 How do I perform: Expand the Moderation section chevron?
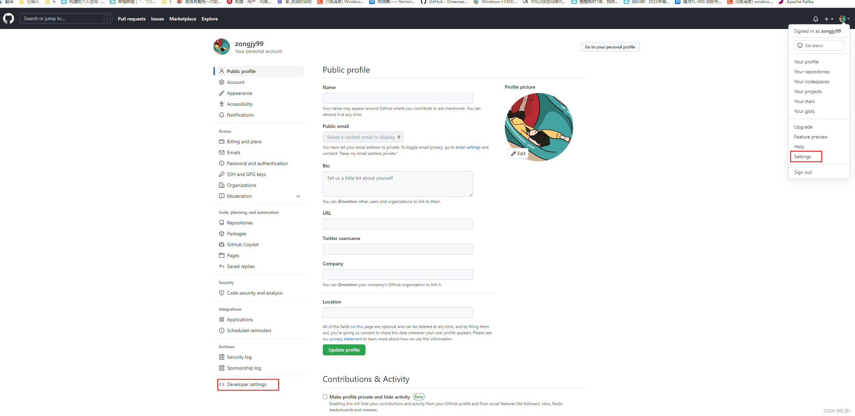[298, 196]
